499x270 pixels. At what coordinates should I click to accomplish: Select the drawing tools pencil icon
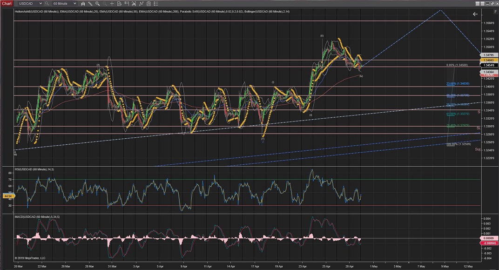click(91, 3)
